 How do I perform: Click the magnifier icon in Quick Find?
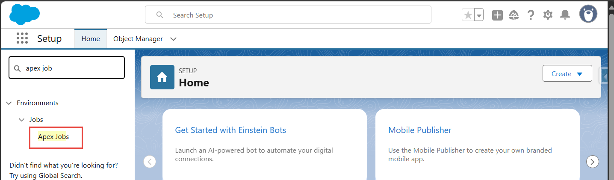18,68
